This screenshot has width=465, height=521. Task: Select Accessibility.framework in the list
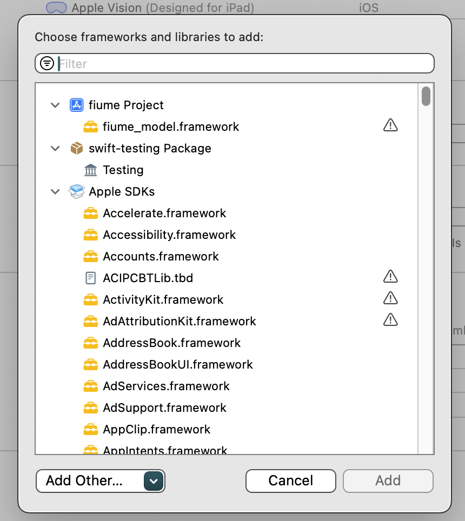click(x=227, y=235)
